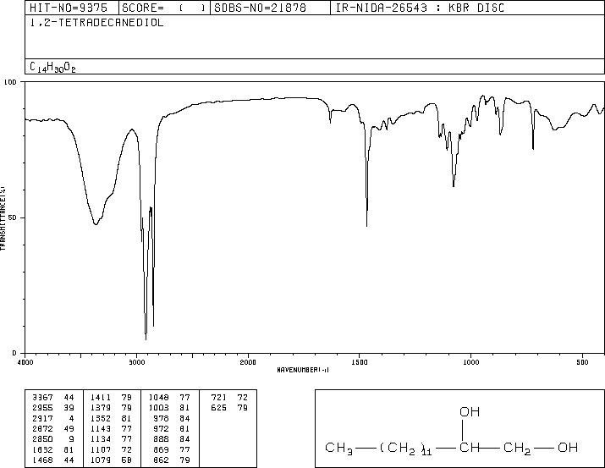Click the broad O-H stretch band minimum near 3367
The width and height of the screenshot is (605, 468).
96,223
